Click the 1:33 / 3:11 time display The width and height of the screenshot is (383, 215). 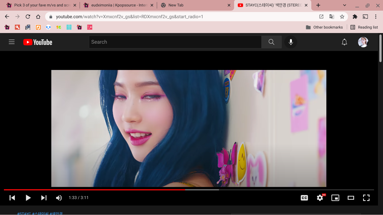pyautogui.click(x=79, y=198)
